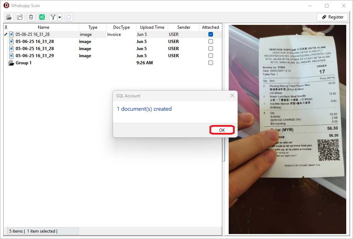Click the Group 1 folder icon
The height and width of the screenshot is (239, 353).
(11, 63)
